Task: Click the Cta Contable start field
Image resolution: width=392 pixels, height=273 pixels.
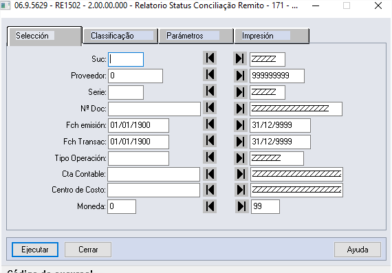Action: pos(154,174)
